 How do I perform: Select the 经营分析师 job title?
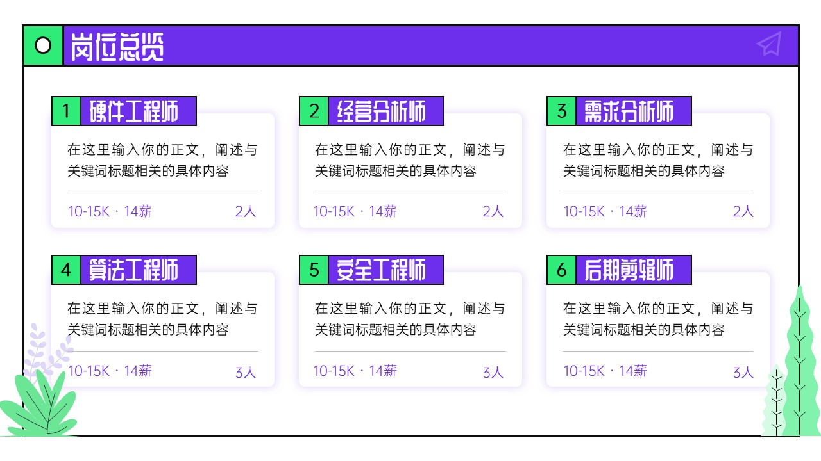tap(381, 111)
